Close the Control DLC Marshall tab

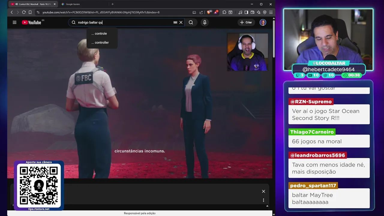(x=55, y=4)
